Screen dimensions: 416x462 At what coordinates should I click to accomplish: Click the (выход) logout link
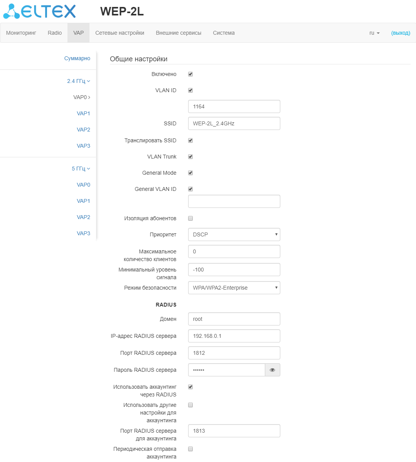(401, 33)
